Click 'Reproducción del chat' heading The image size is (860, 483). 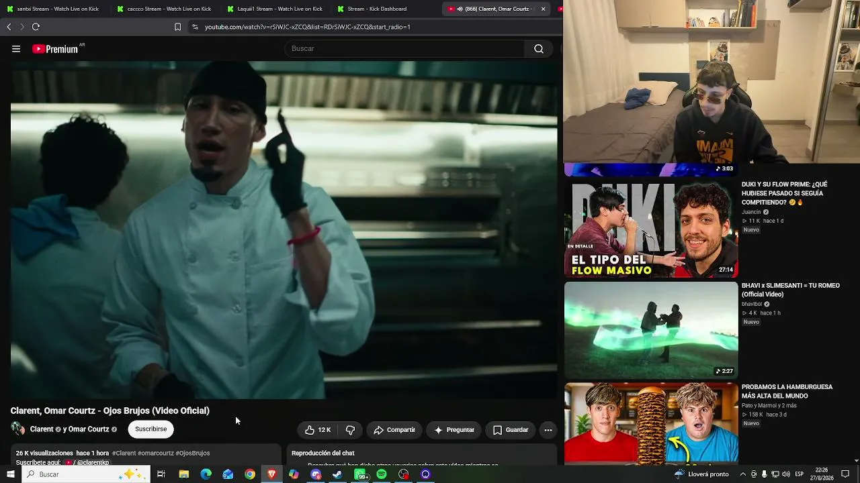tap(322, 453)
